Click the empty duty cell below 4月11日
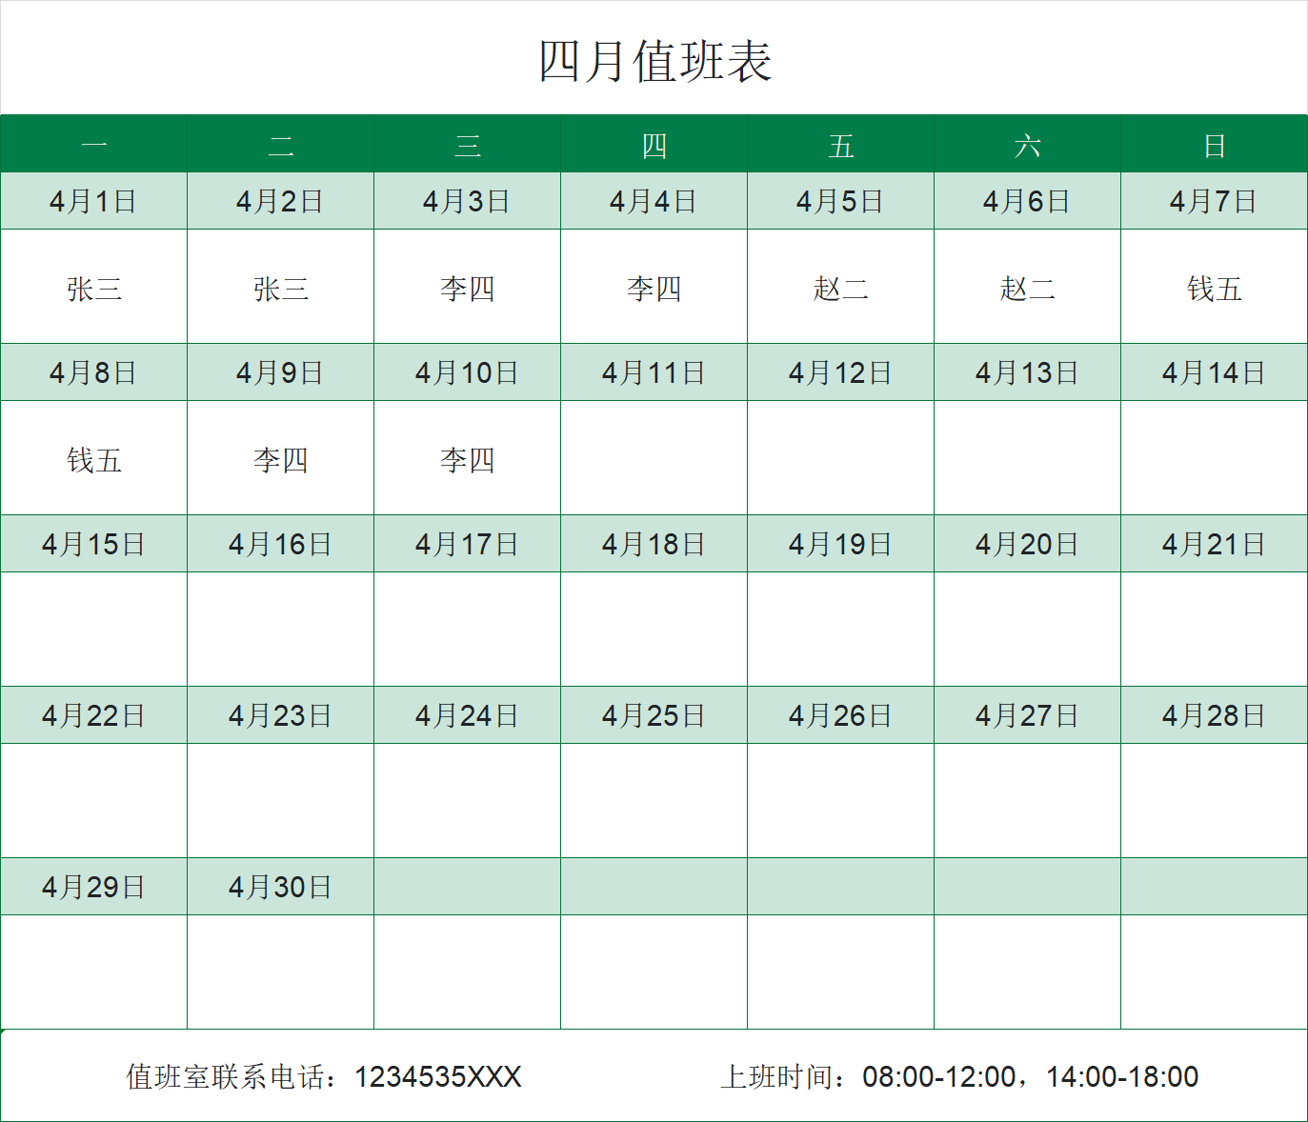 pyautogui.click(x=654, y=460)
